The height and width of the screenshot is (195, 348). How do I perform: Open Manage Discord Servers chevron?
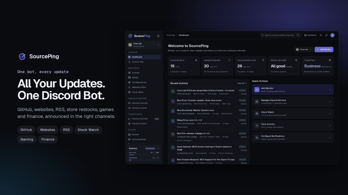(x=330, y=102)
